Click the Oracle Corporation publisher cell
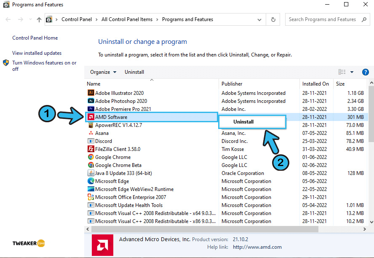 tap(243, 173)
